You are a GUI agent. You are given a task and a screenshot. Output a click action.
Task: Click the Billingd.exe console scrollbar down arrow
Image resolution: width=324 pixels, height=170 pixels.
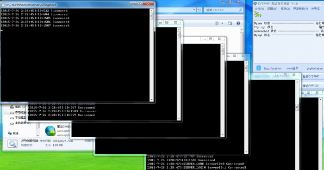click(x=151, y=100)
